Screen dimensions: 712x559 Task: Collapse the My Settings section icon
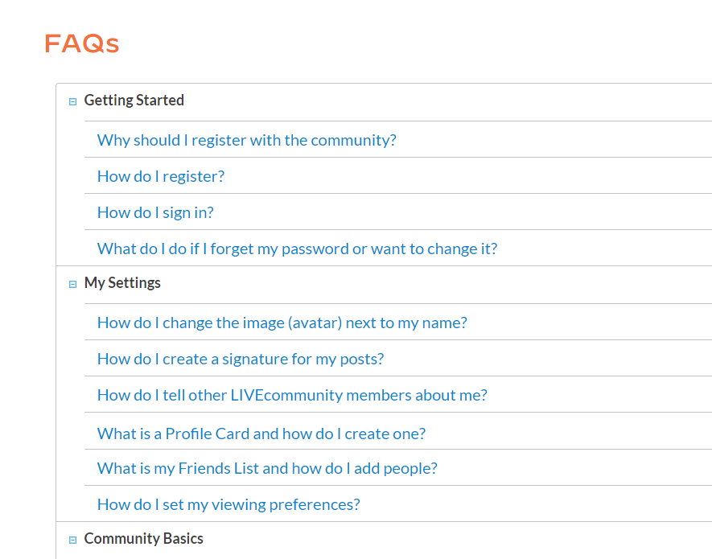72,285
